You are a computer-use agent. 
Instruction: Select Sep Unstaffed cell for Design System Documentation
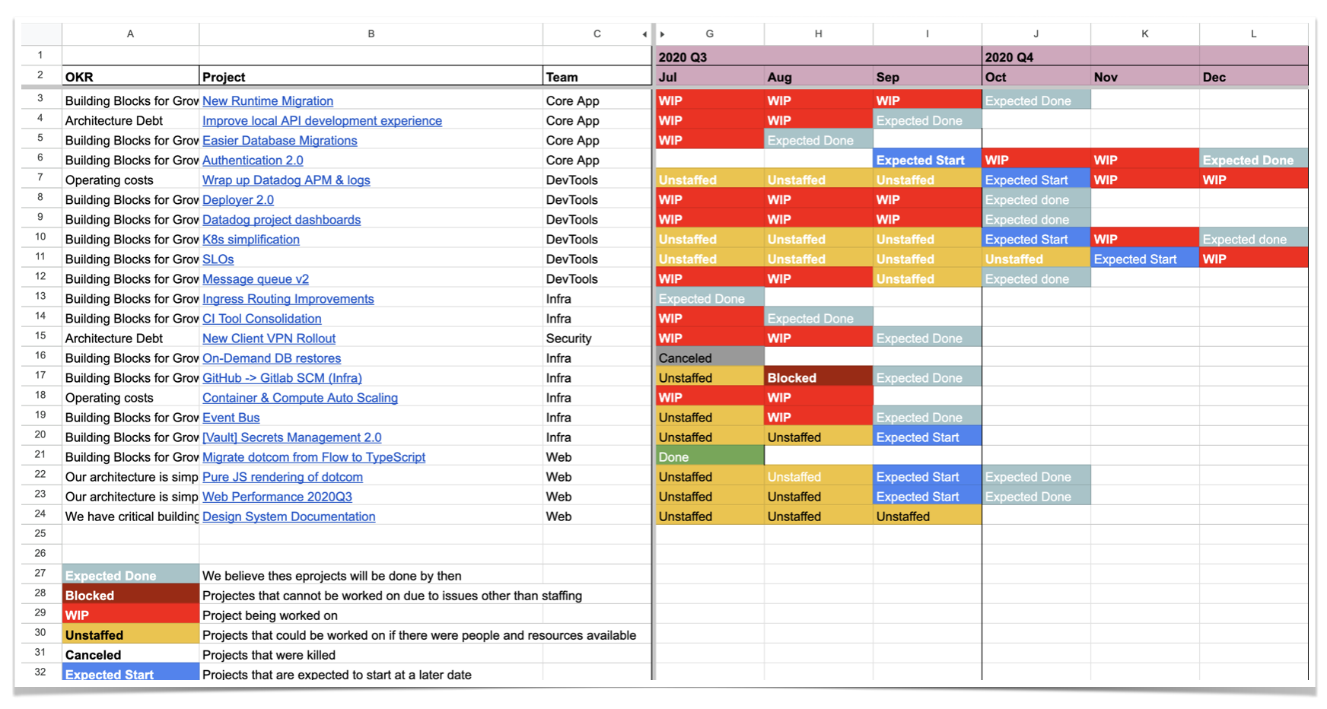pyautogui.click(x=928, y=516)
